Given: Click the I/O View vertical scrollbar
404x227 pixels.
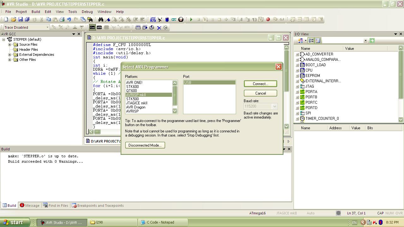Looking at the screenshot, I should pyautogui.click(x=401, y=84).
